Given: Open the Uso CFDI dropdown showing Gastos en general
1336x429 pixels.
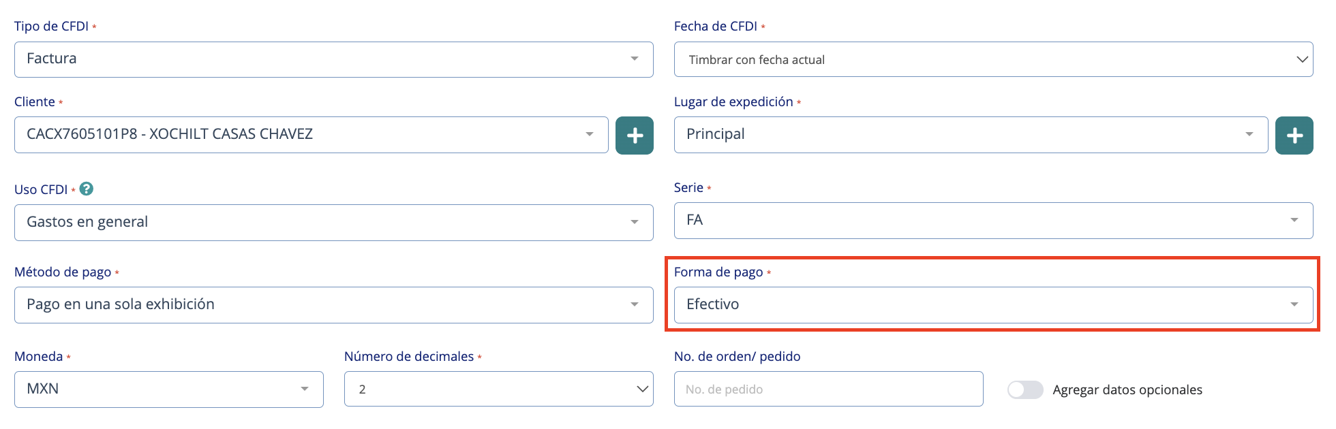Looking at the screenshot, I should [x=333, y=222].
